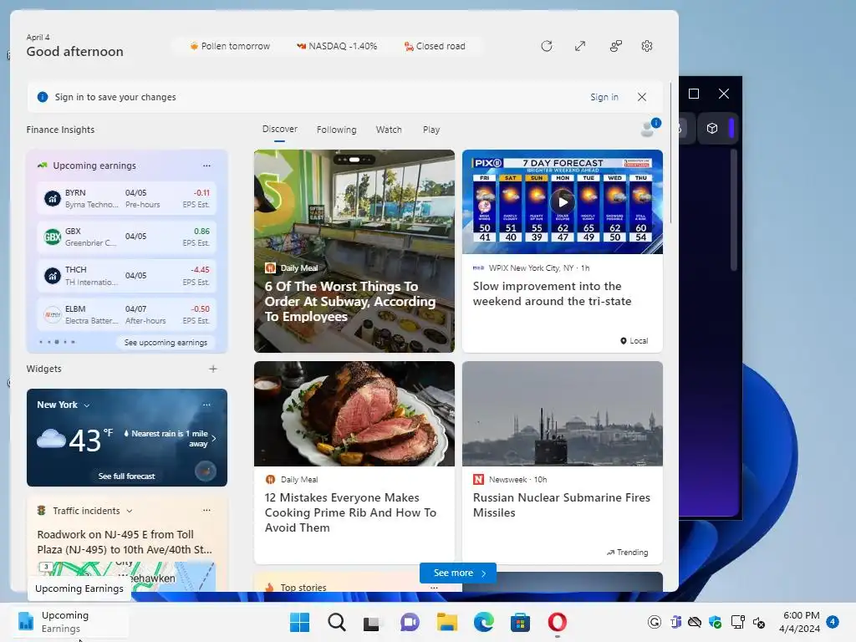
Task: Open Russian Nuclear Submarine article
Action: tap(563, 462)
